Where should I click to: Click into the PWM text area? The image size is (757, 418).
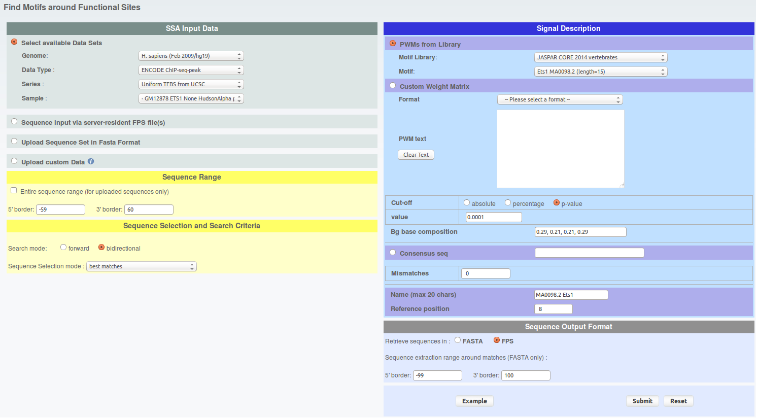click(x=560, y=149)
